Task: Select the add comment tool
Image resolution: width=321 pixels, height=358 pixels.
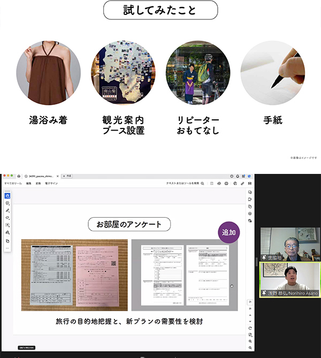Action: (x=7, y=203)
